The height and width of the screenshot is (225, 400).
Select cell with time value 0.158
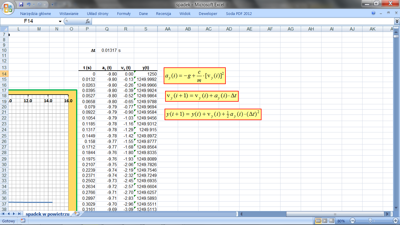point(87,142)
